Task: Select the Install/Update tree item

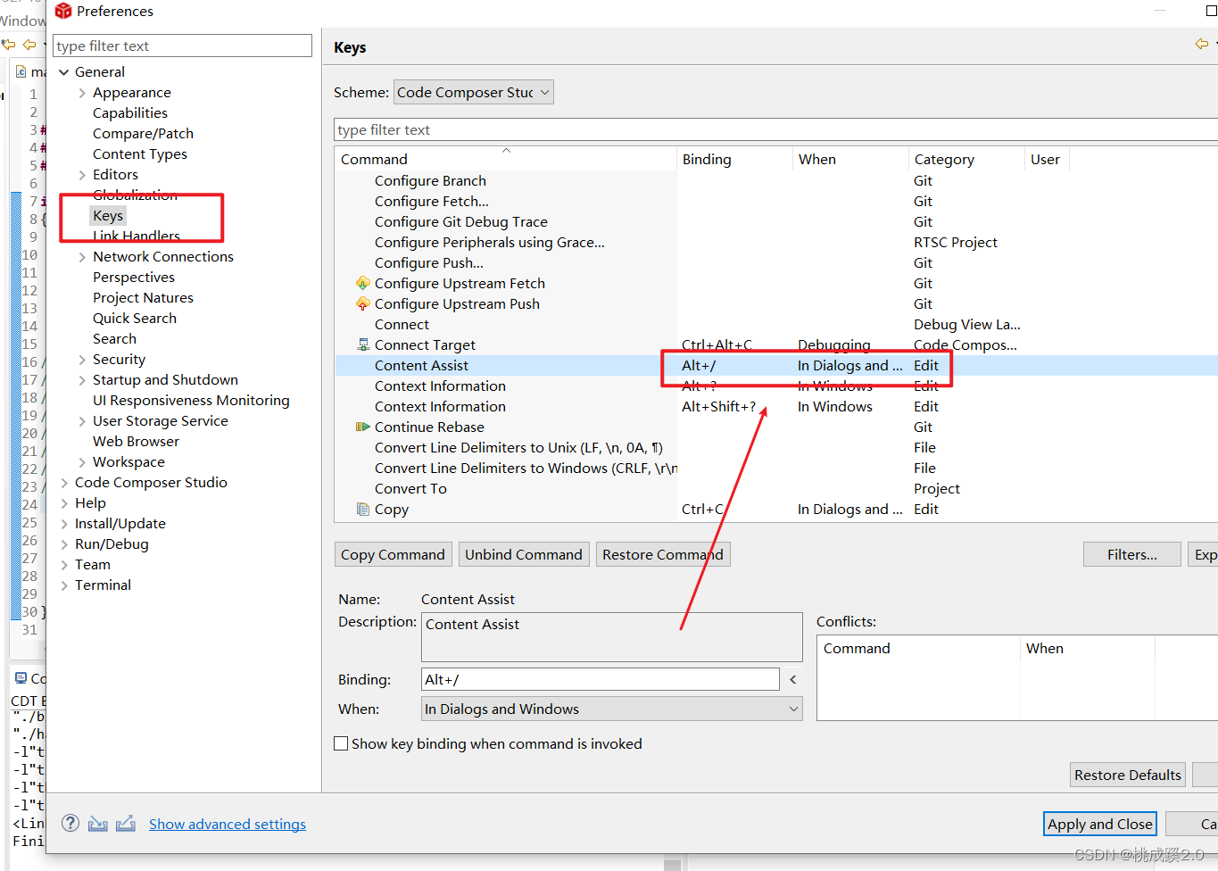Action: point(120,523)
